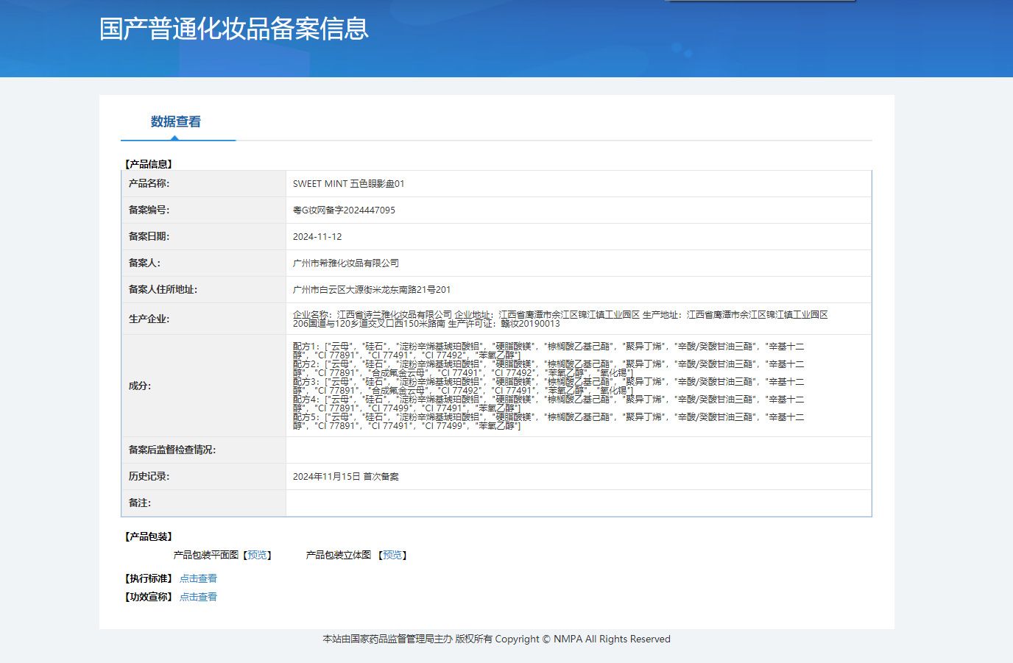Preview the 产品包装立体图 image

392,556
